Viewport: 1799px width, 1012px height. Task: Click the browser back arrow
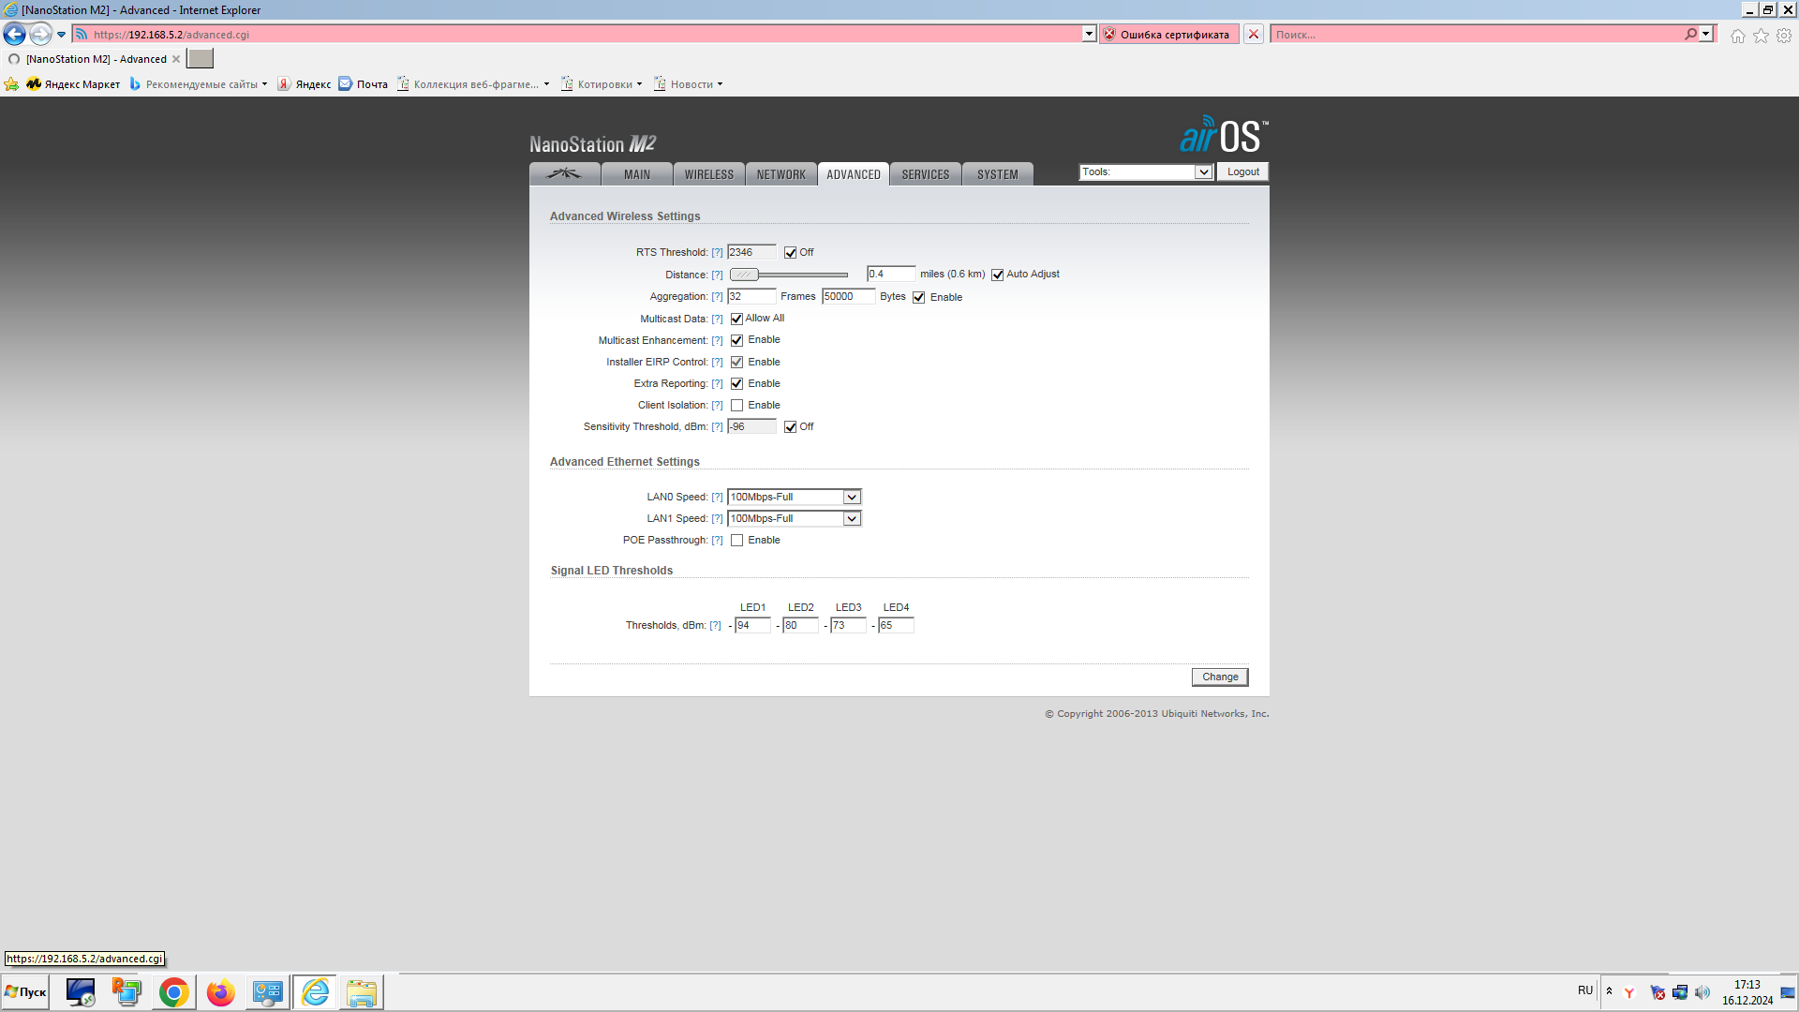coord(15,35)
